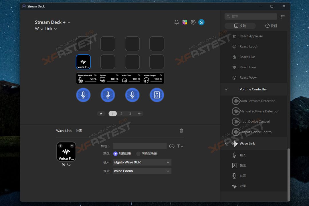Toggle the small switch beside Voice Chat
The image size is (309, 206).
coord(139,75)
